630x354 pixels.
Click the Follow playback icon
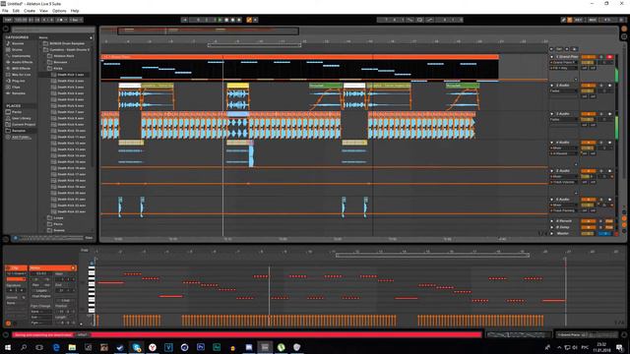(184, 20)
